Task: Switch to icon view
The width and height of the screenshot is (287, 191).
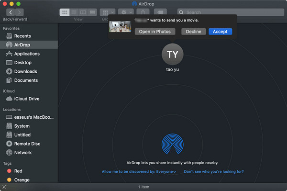Action: [x=65, y=12]
